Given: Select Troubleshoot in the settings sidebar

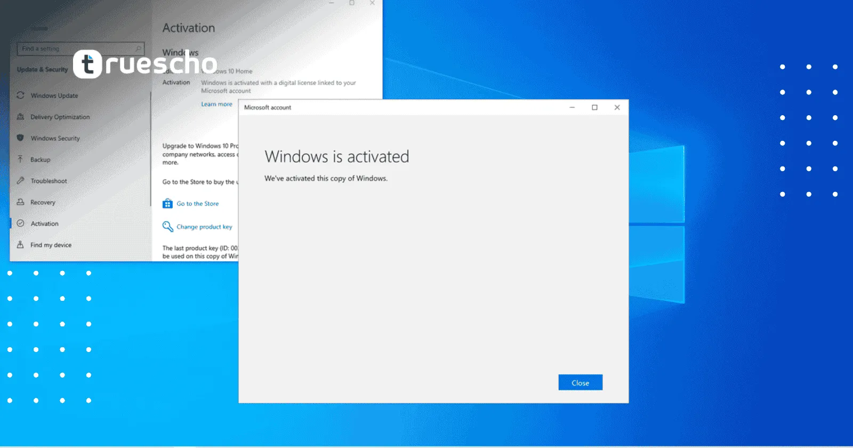Looking at the screenshot, I should pos(49,181).
